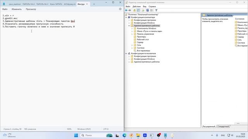
Task: Collapse the Конфигурация компьютера node
Action: pos(126,17)
